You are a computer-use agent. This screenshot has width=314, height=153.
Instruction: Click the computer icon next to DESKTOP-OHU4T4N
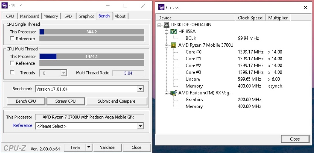tap(167, 25)
